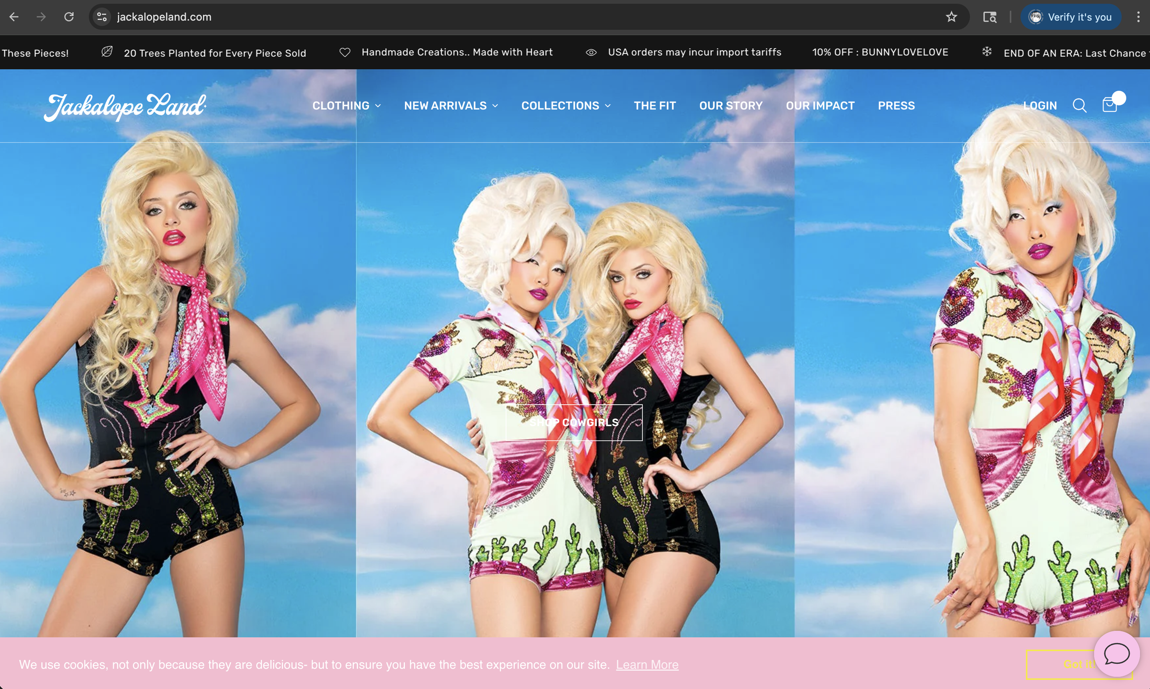Bookmark page with star icon
The image size is (1150, 689).
(951, 17)
